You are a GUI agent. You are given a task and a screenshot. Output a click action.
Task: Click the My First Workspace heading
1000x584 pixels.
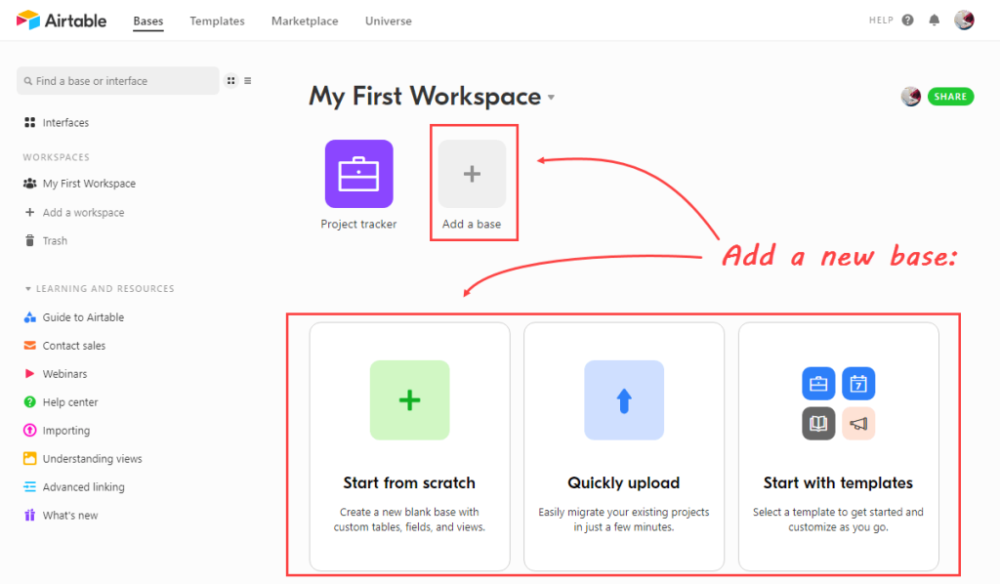[x=426, y=97]
